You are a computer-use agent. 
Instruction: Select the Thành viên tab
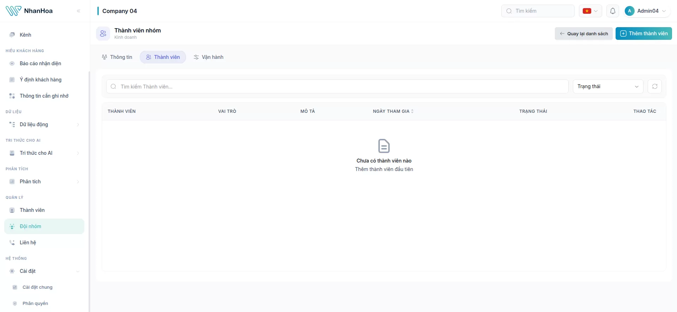[x=163, y=57]
